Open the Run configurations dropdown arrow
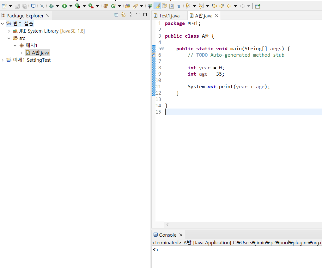 [71, 6]
